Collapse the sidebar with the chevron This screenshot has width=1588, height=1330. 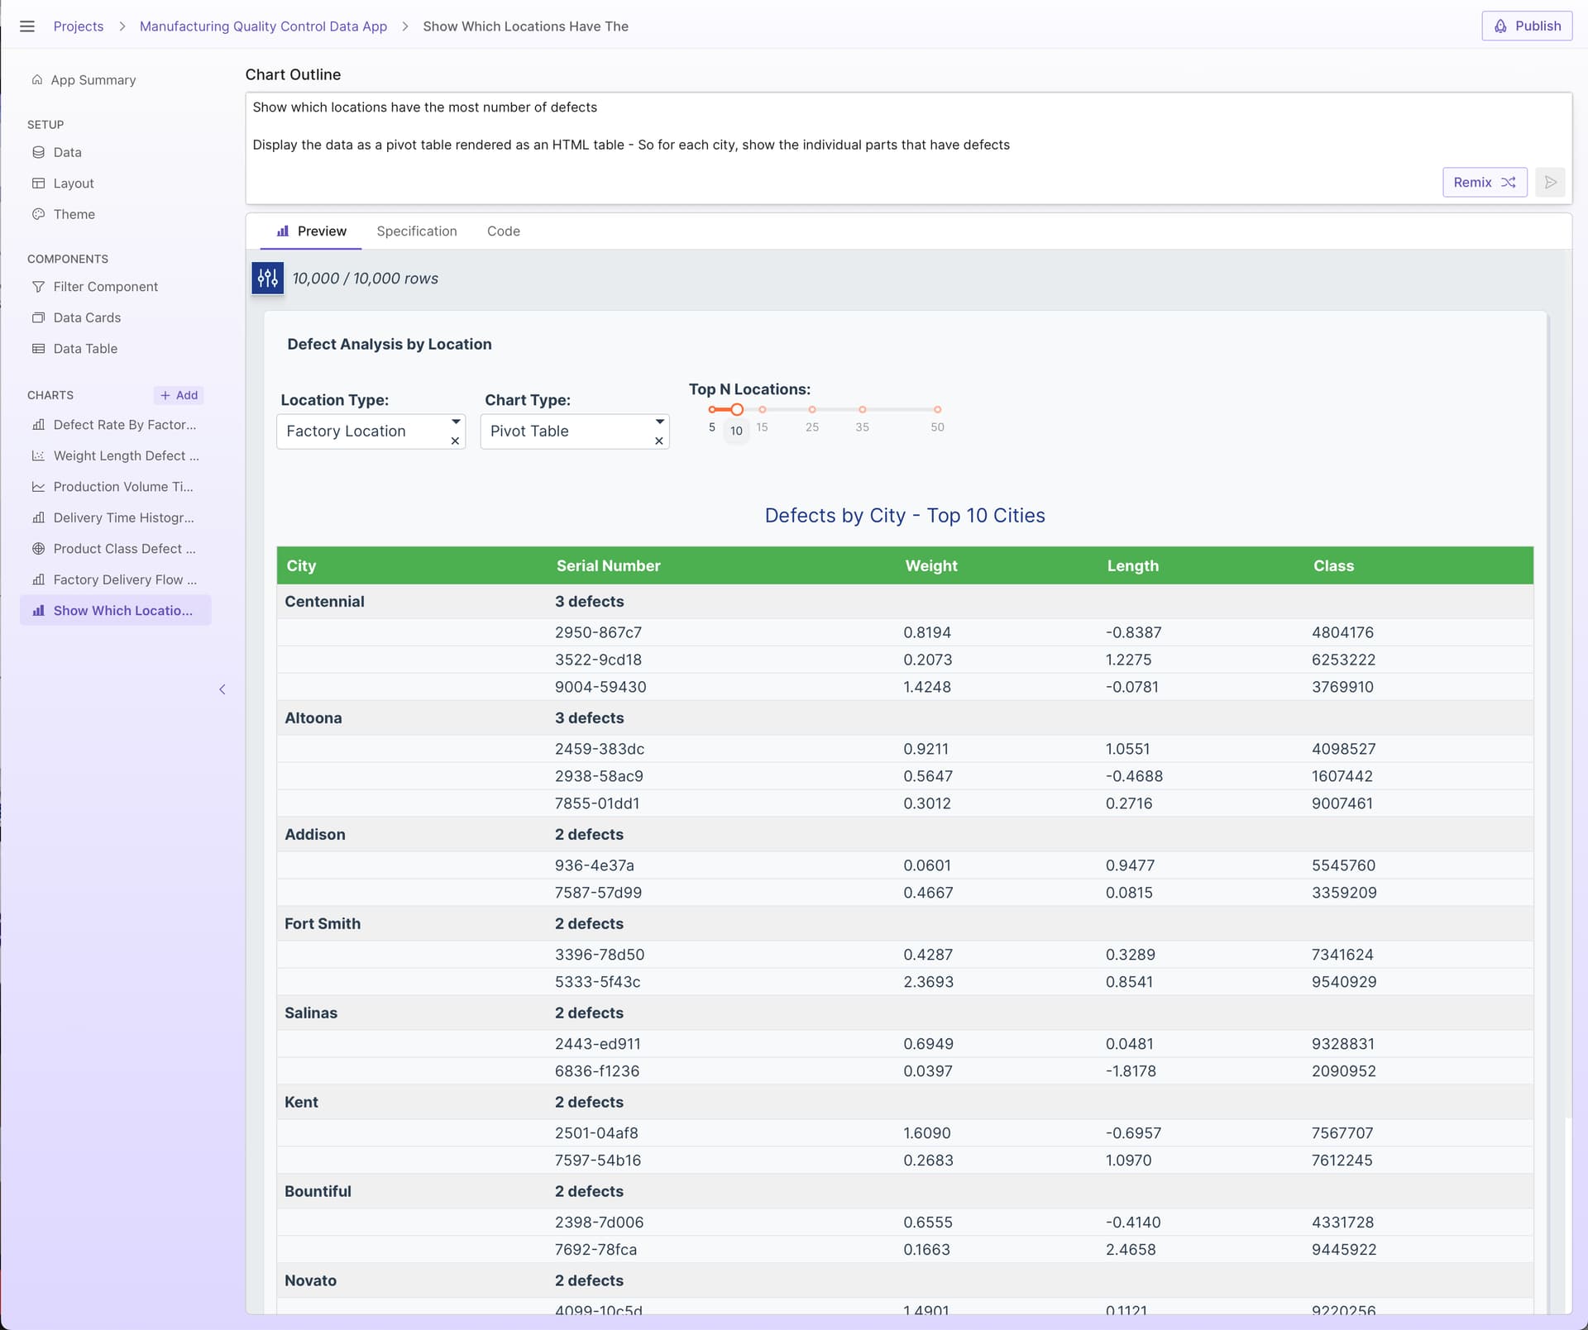tap(222, 689)
